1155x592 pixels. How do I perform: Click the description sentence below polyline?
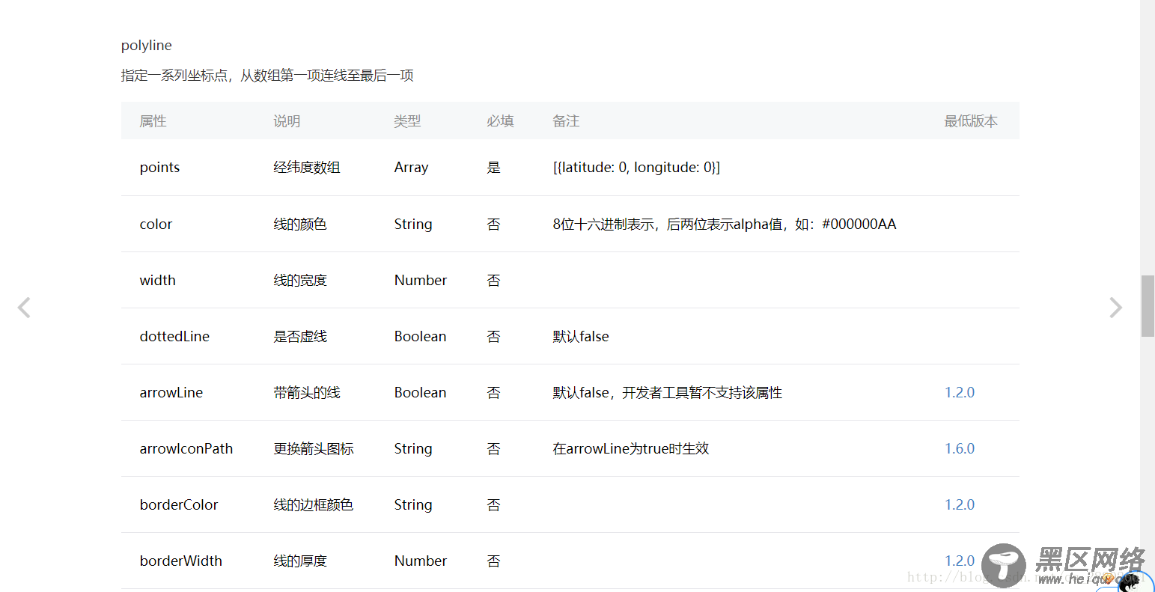pos(267,76)
